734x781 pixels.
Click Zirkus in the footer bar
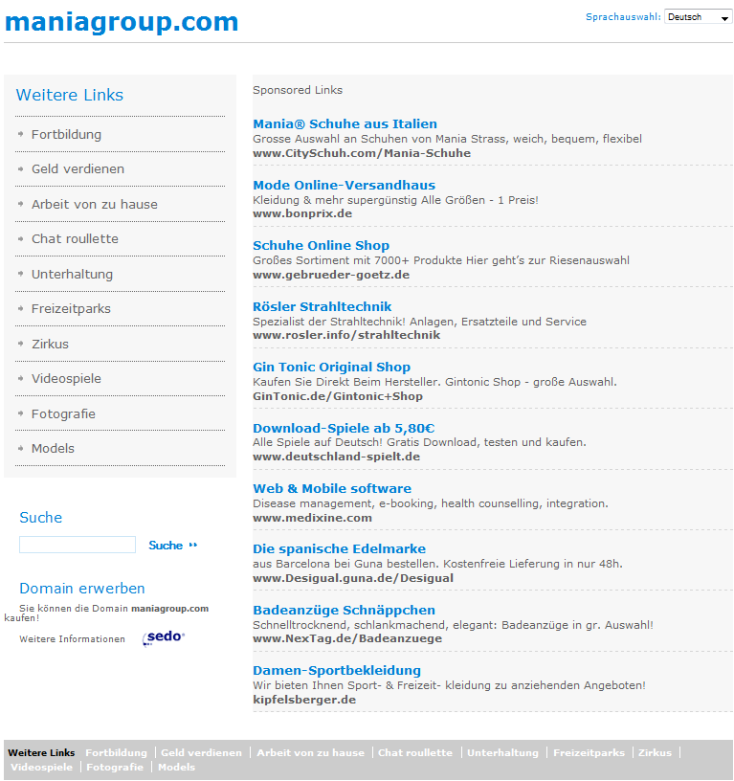(655, 752)
